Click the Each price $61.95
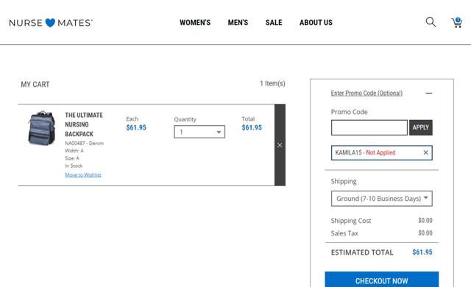The image size is (471, 287). (136, 127)
